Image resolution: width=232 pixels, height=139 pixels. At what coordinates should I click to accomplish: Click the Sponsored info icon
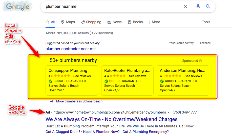coord(200,61)
